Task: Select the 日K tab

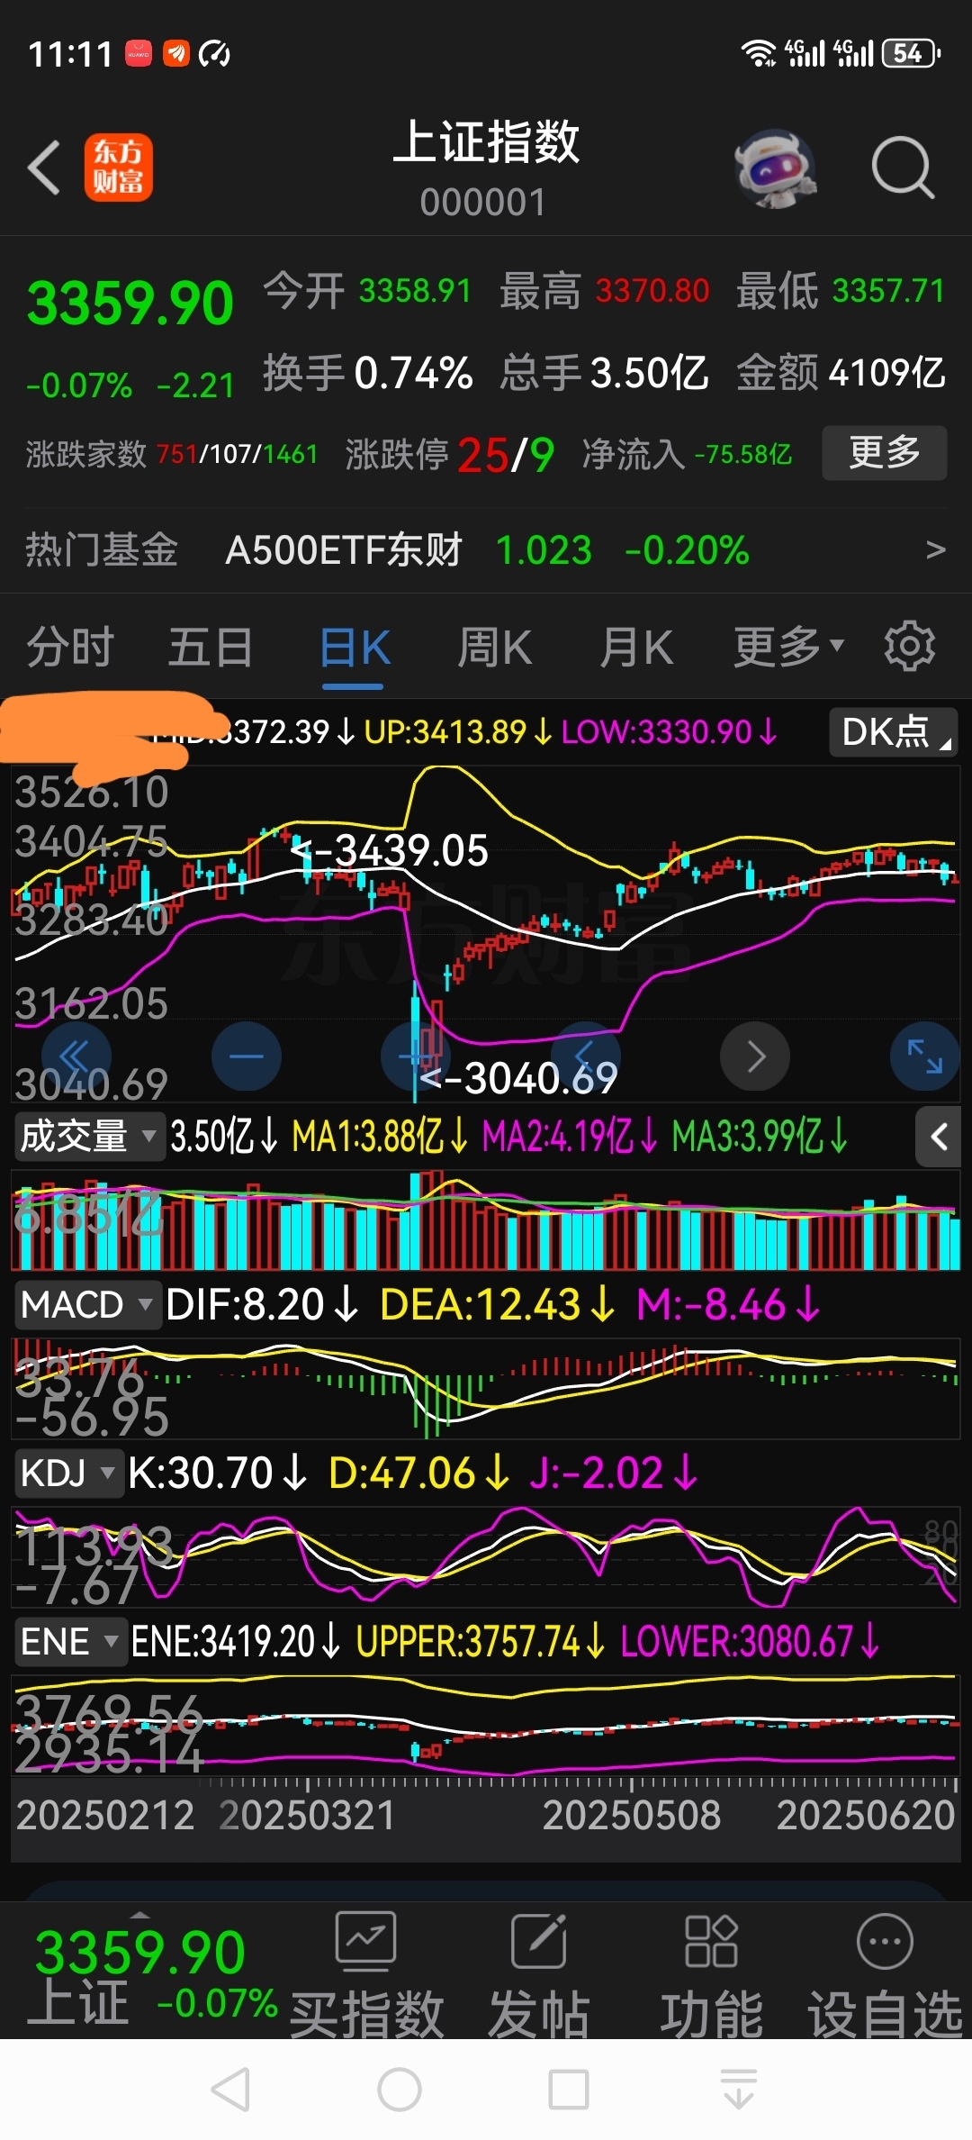Action: pyautogui.click(x=355, y=647)
